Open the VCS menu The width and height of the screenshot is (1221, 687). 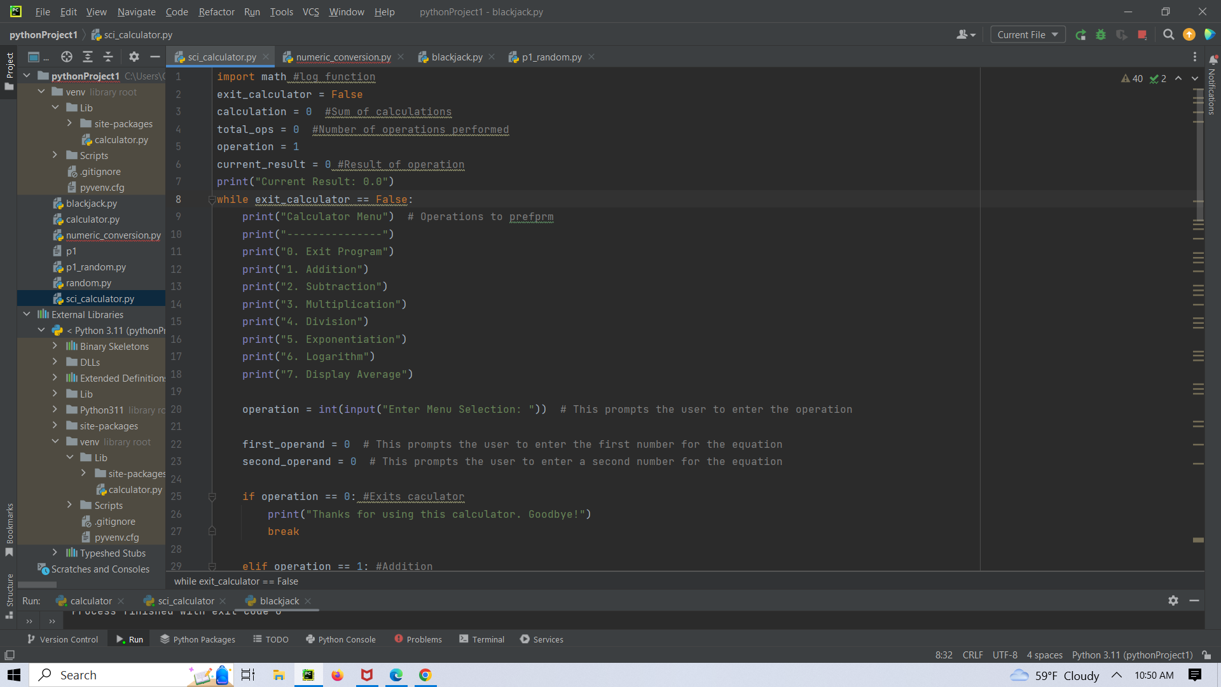[x=310, y=11]
